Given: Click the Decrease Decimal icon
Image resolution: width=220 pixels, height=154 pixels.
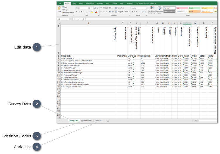Looking at the screenshot, I should click(145, 12).
